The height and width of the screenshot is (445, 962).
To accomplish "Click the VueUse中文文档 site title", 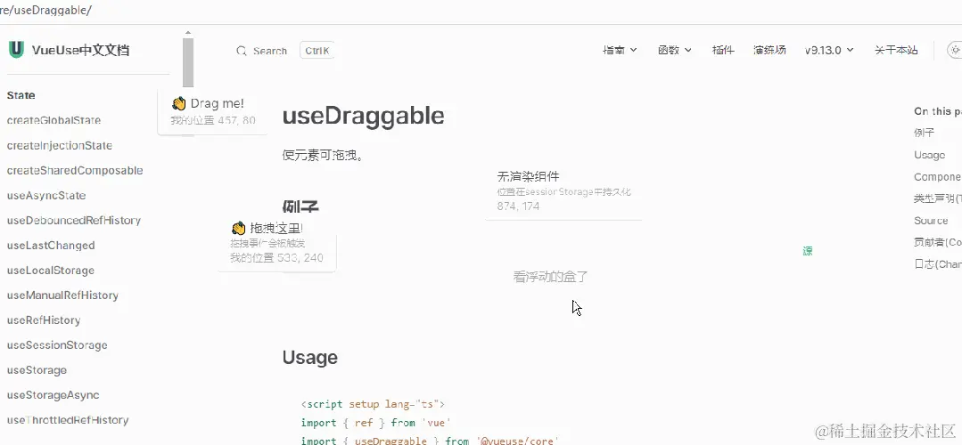I will tap(80, 50).
